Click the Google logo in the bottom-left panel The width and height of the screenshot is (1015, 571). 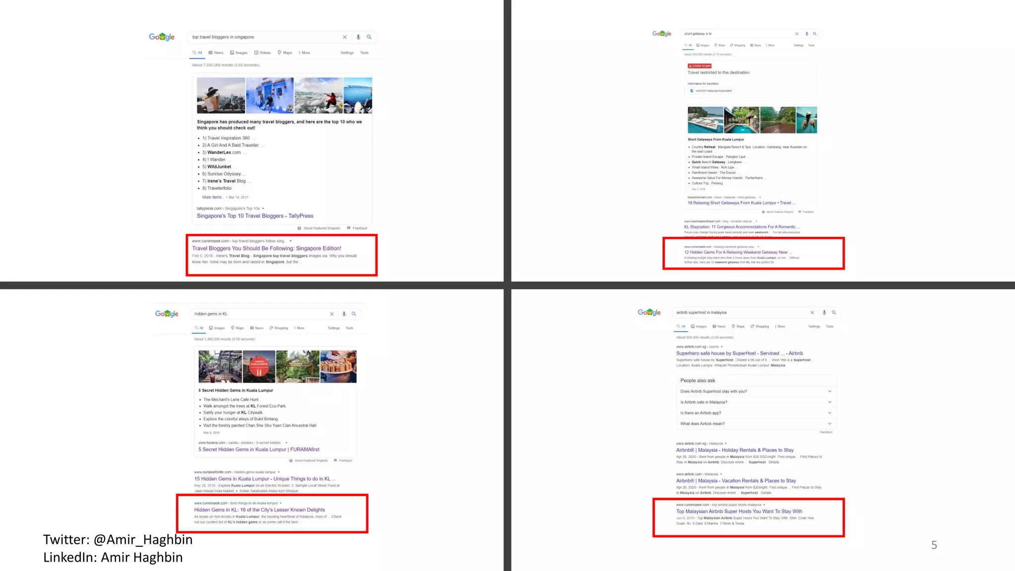(x=167, y=314)
